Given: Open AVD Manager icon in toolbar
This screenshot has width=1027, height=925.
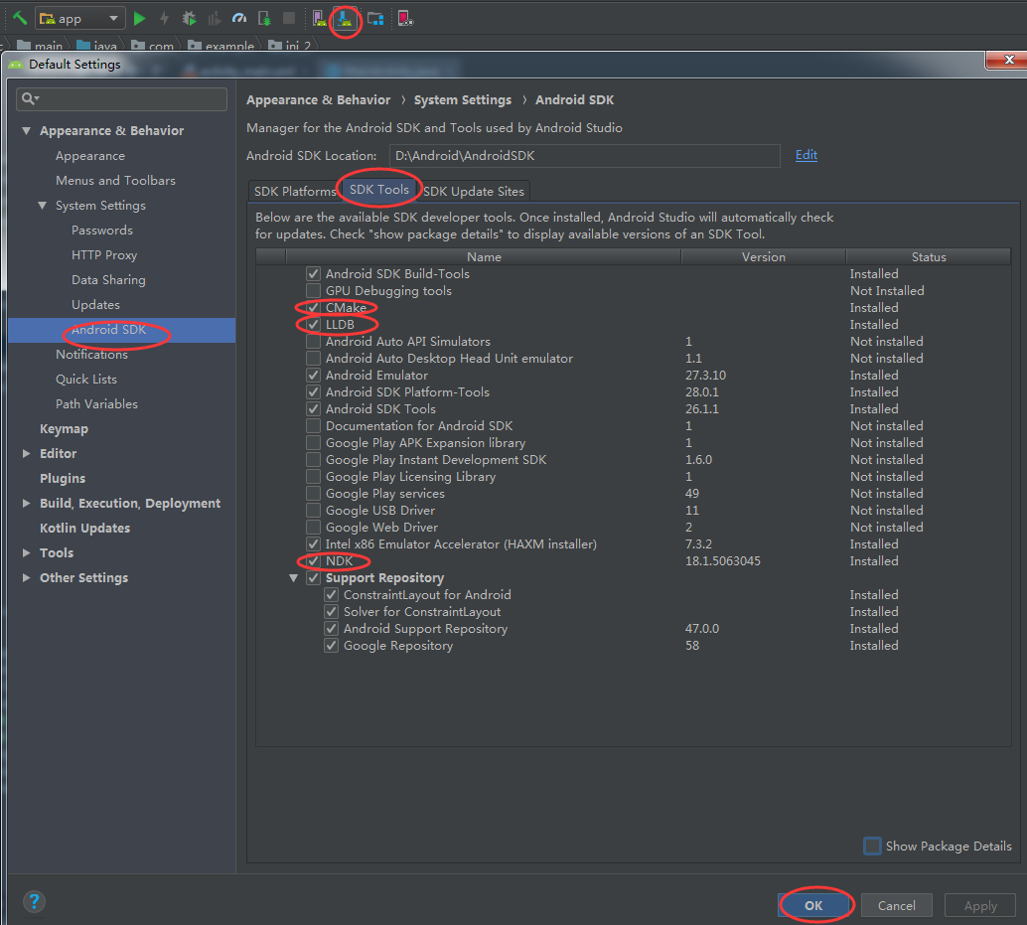Looking at the screenshot, I should [319, 18].
